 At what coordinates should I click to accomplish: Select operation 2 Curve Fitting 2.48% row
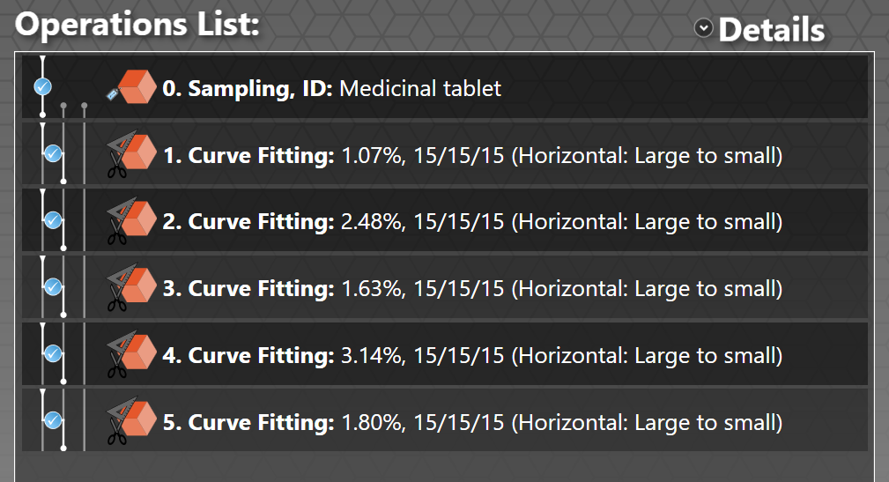[444, 220]
